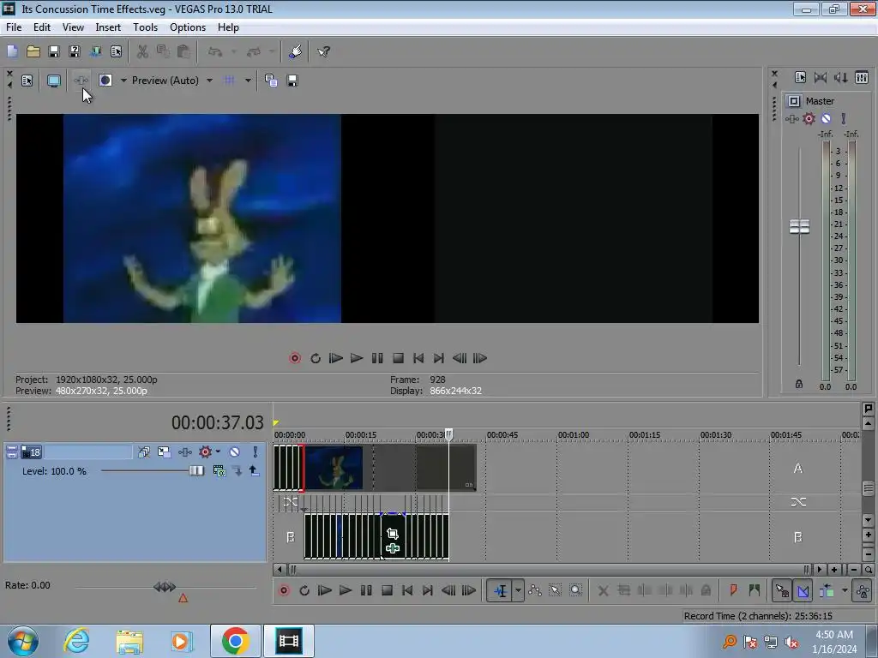Open Track Motion for track 18
This screenshot has width=878, height=658.
[164, 452]
